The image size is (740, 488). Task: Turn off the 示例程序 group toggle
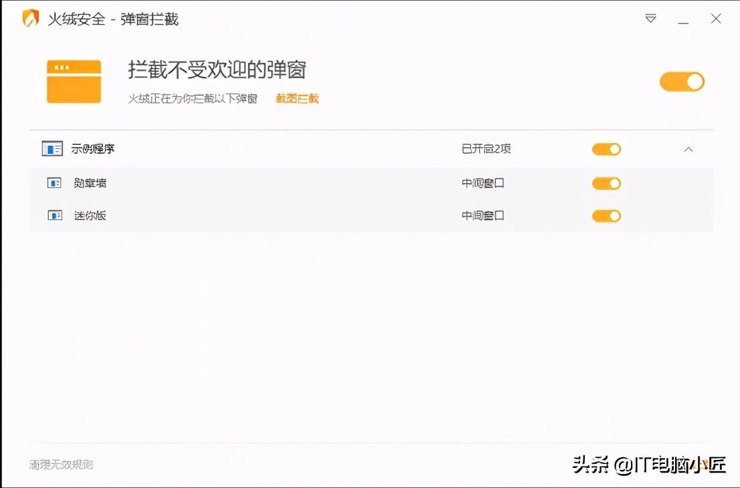[606, 148]
